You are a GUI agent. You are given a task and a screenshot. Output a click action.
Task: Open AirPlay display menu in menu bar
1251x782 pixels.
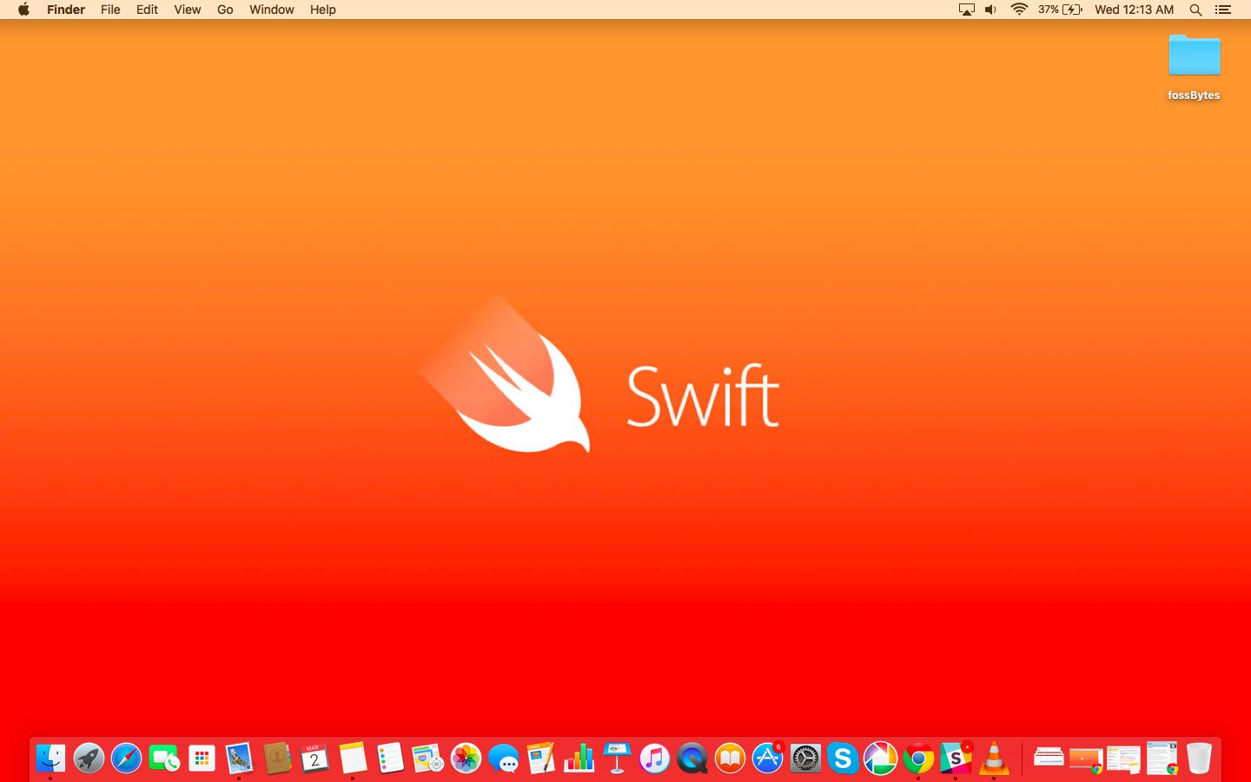pos(966,10)
